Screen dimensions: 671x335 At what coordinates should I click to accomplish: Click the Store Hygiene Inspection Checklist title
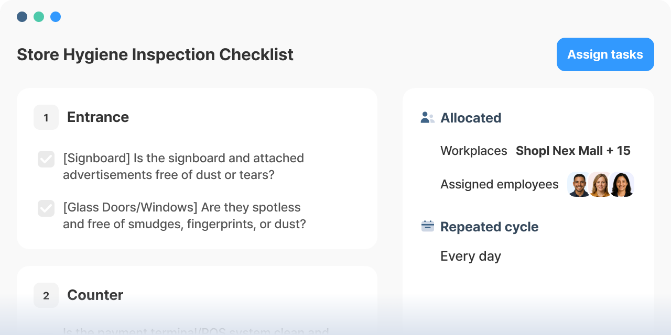(155, 54)
